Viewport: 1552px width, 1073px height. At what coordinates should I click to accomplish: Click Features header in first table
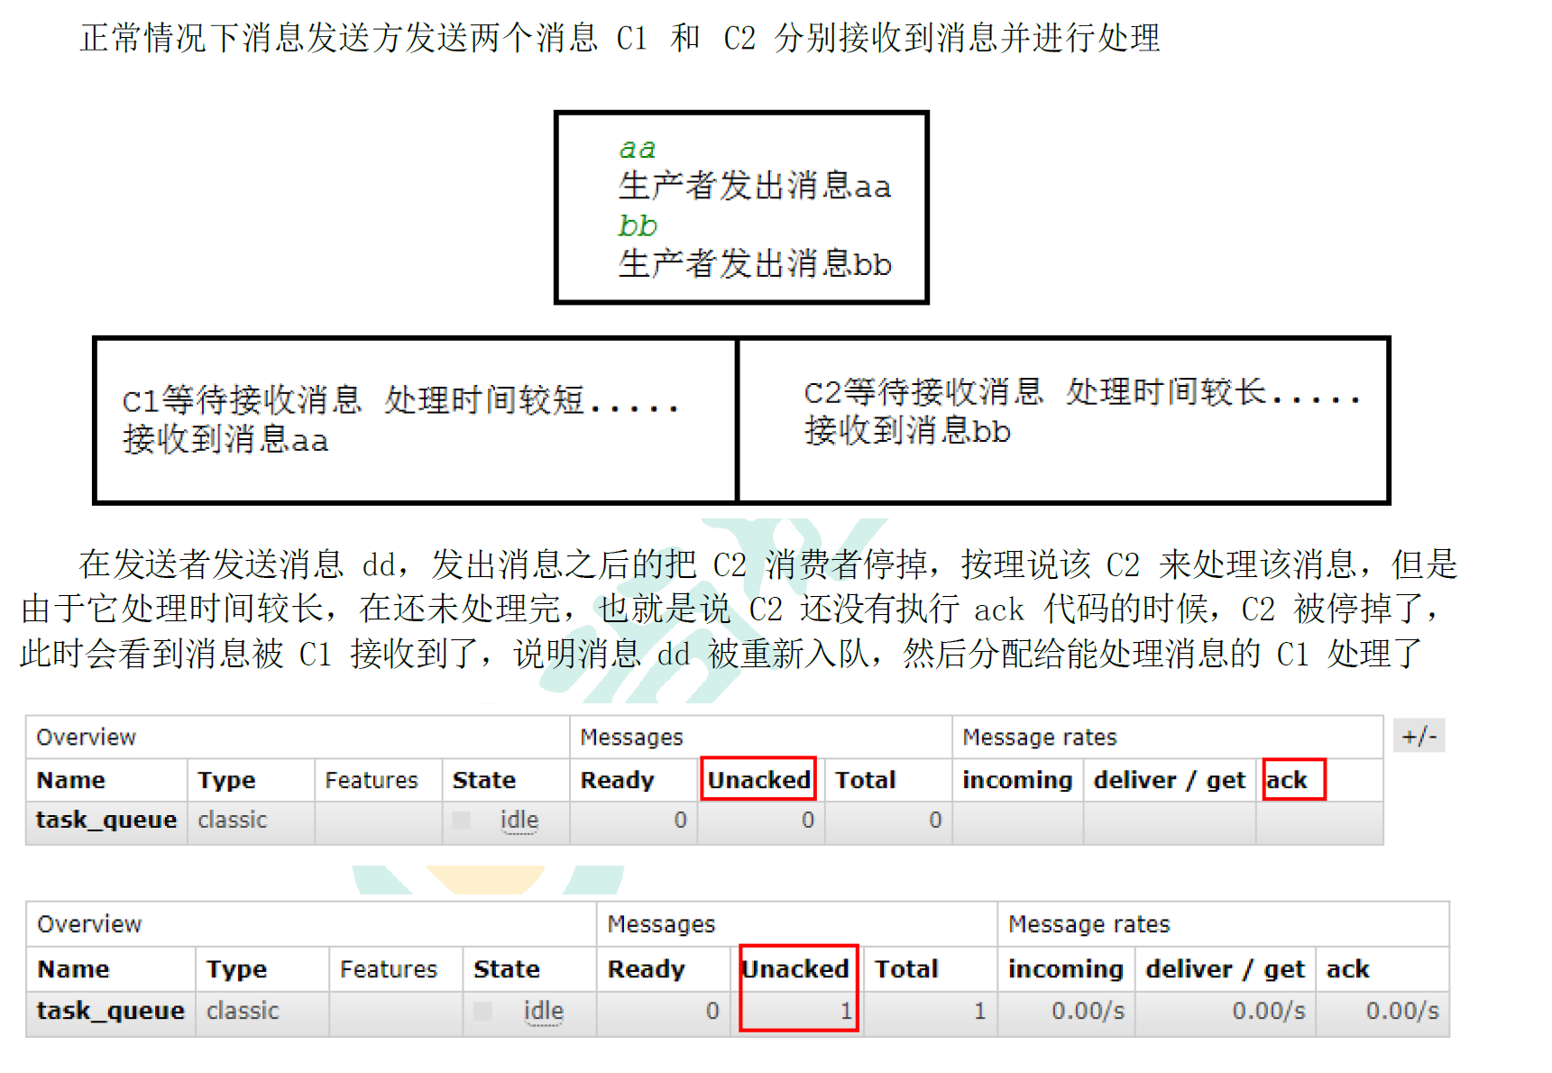coord(372,780)
